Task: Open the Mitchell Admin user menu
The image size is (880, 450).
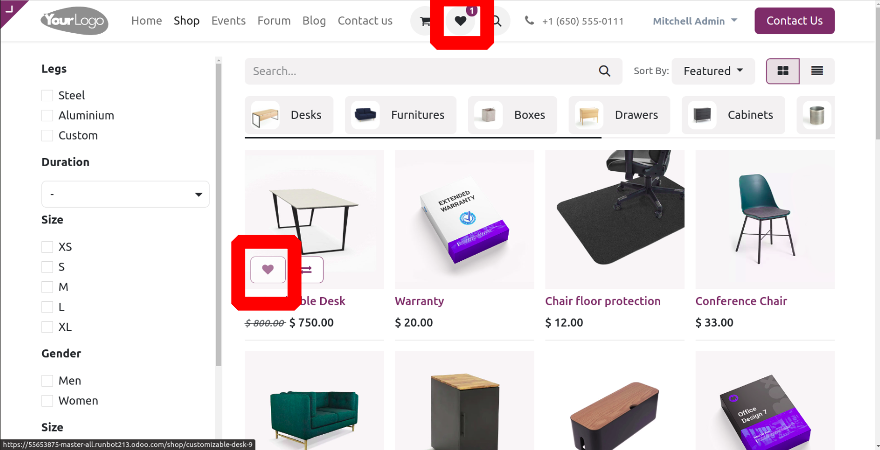Action: (x=695, y=21)
